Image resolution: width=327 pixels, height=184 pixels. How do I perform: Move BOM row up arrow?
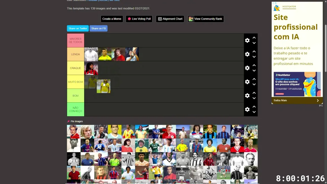point(254,93)
